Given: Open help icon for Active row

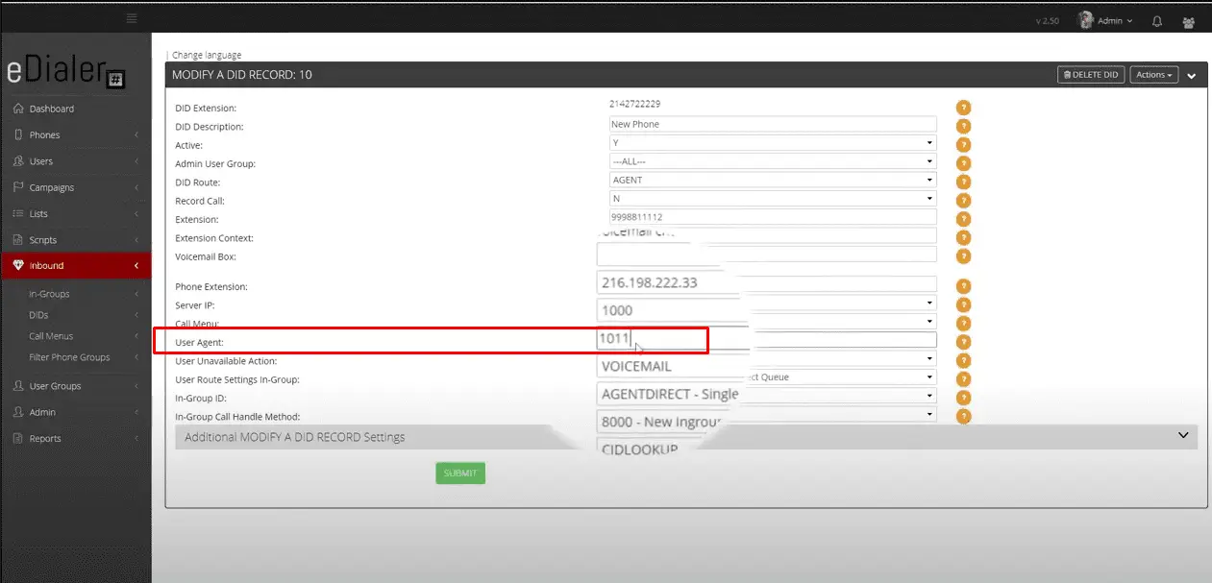Looking at the screenshot, I should click(963, 145).
